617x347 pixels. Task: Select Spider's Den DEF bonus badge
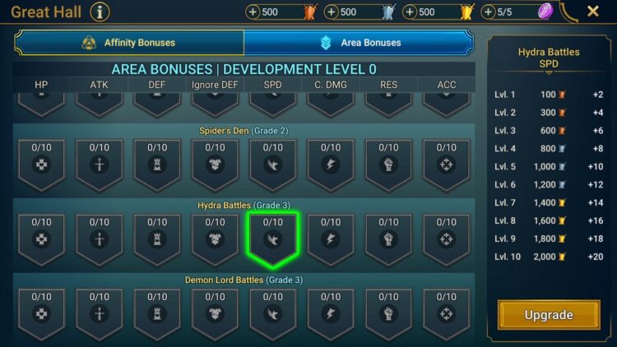[x=157, y=165]
